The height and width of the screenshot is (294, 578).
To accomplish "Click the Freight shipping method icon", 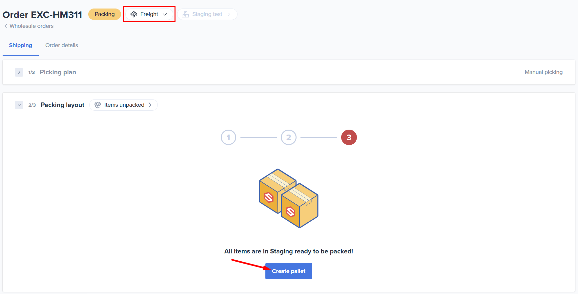I will (x=134, y=14).
